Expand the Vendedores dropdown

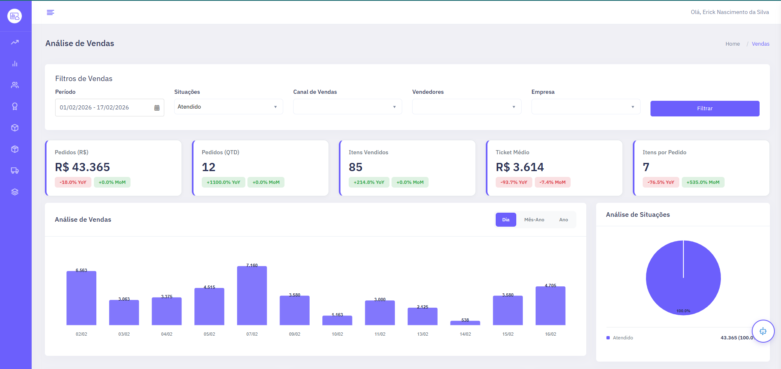tap(466, 107)
